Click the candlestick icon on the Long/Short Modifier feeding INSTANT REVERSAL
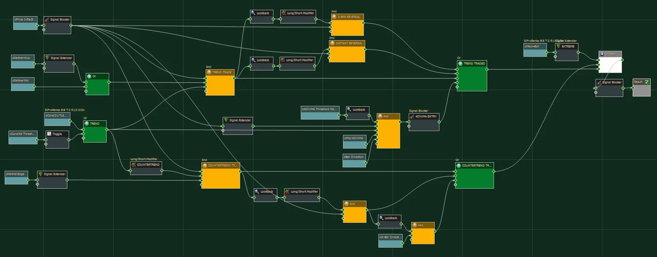The height and width of the screenshot is (257, 657). coord(283,60)
